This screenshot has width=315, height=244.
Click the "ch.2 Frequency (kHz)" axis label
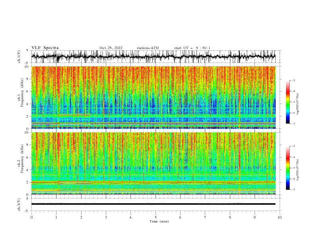[x=21, y=159]
